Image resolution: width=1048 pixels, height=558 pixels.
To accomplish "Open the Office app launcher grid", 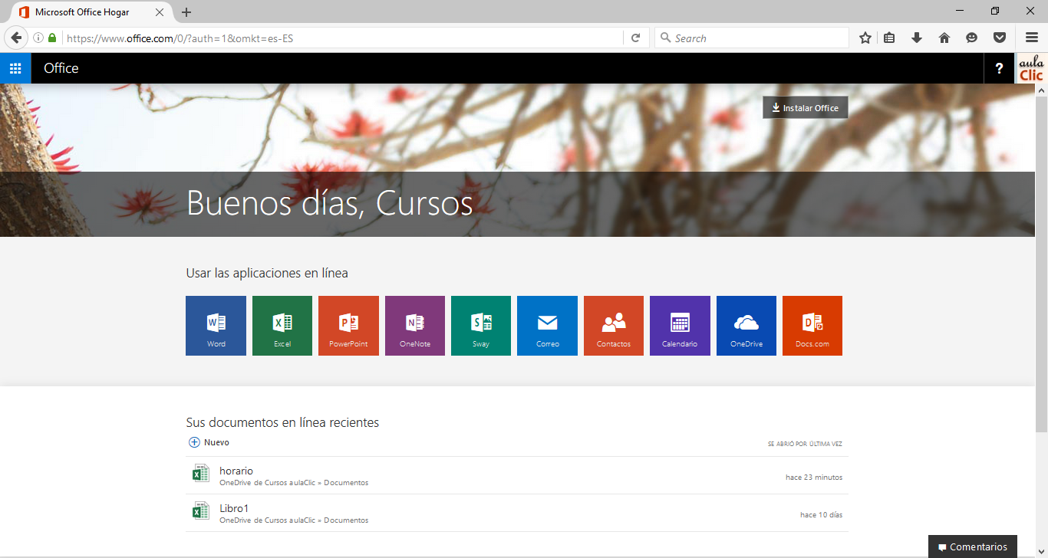I will pyautogui.click(x=15, y=68).
